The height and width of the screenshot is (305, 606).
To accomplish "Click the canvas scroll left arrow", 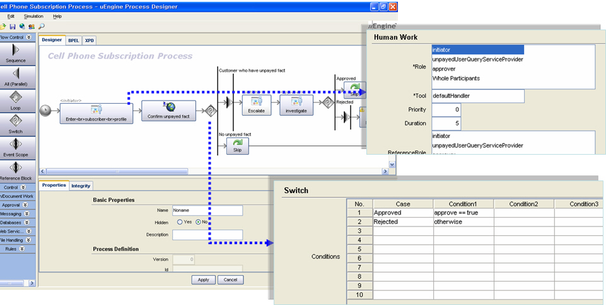I will [x=43, y=171].
